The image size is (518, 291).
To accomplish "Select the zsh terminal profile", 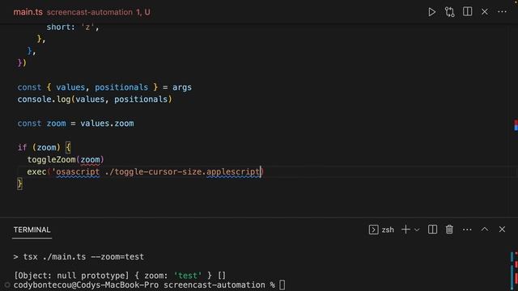I will 381,230.
